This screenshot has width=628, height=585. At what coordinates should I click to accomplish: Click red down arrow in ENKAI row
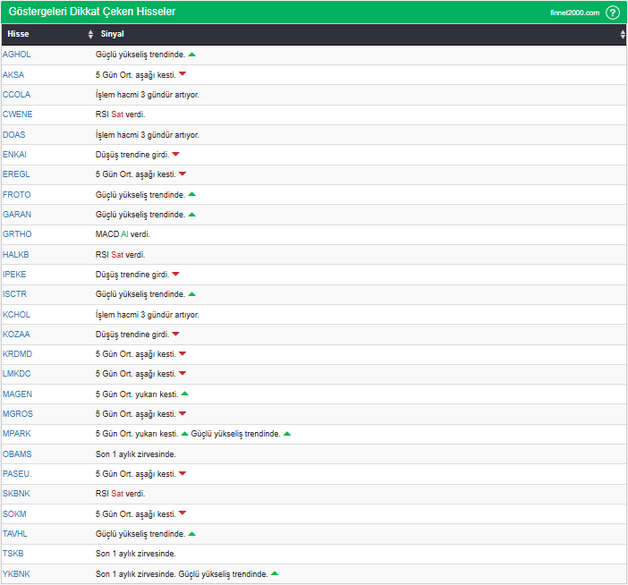tap(175, 154)
